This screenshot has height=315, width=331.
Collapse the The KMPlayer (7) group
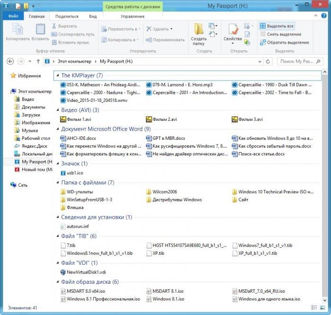[x=57, y=75]
